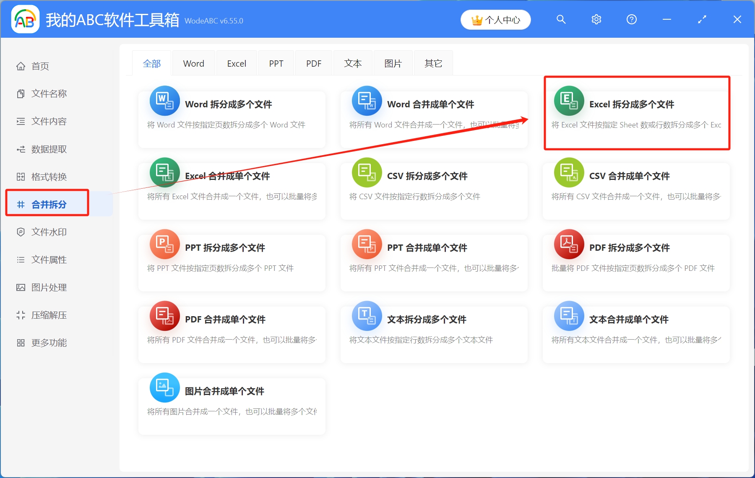Open 更多功能 for more features

(x=48, y=343)
